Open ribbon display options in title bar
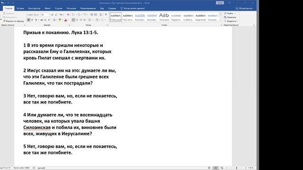This screenshot has width=303, height=170. pyautogui.click(x=229, y=3)
